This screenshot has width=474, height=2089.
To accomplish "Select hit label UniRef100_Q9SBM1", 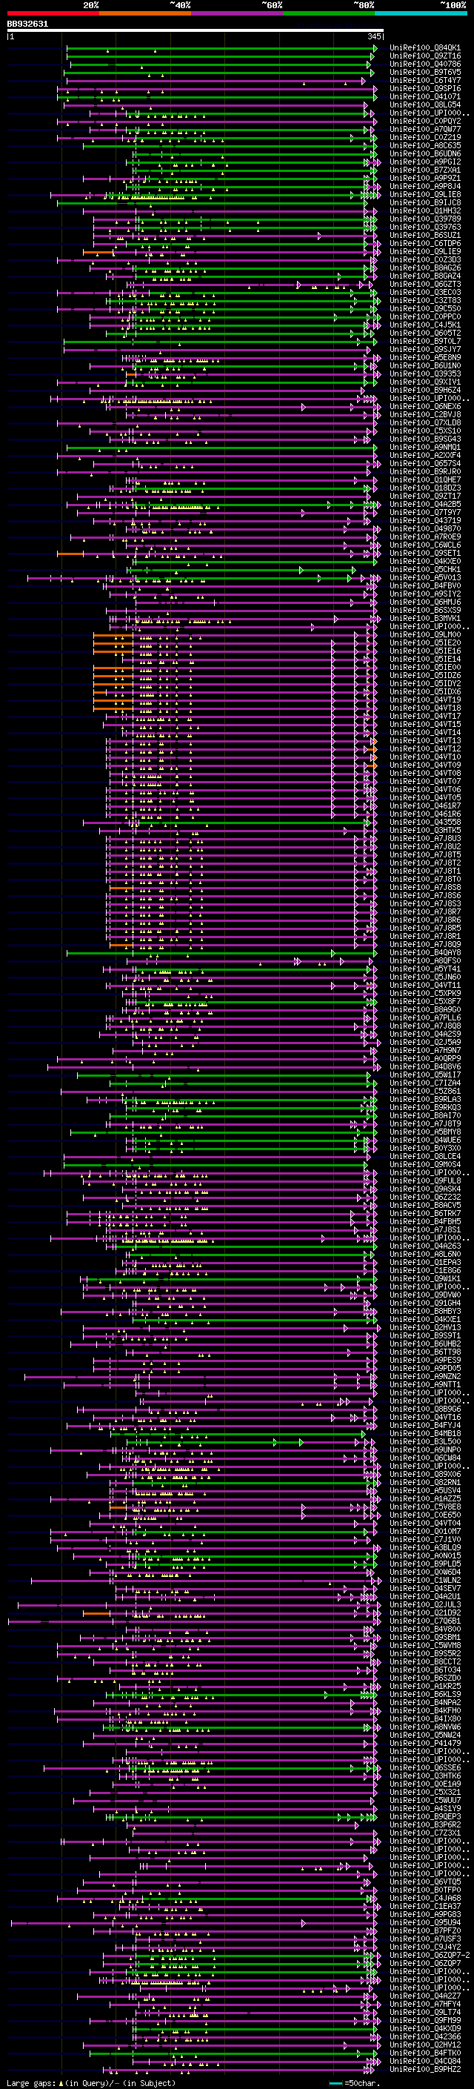I will pos(425,1637).
